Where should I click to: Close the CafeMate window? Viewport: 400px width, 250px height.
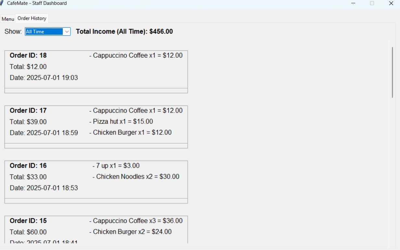[391, 3]
